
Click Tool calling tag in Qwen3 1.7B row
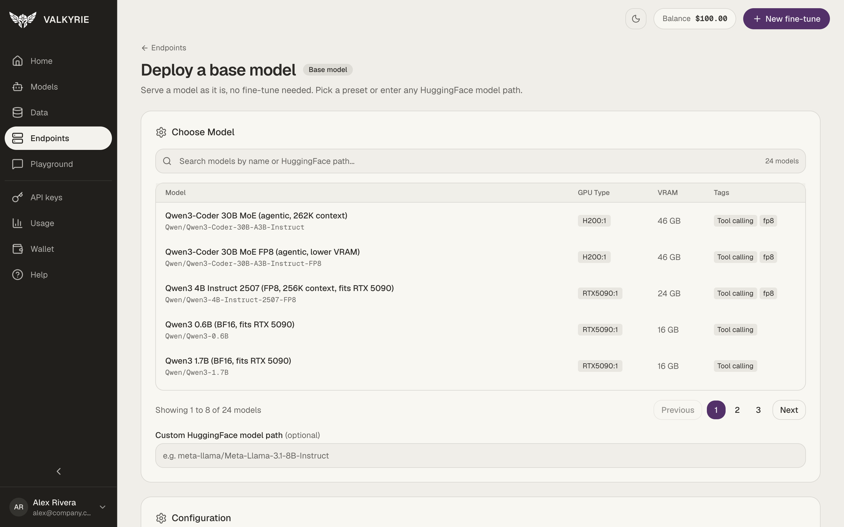click(735, 366)
